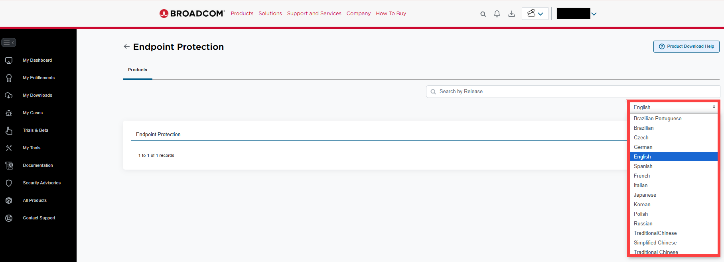Toggle the English language select box

click(x=674, y=108)
